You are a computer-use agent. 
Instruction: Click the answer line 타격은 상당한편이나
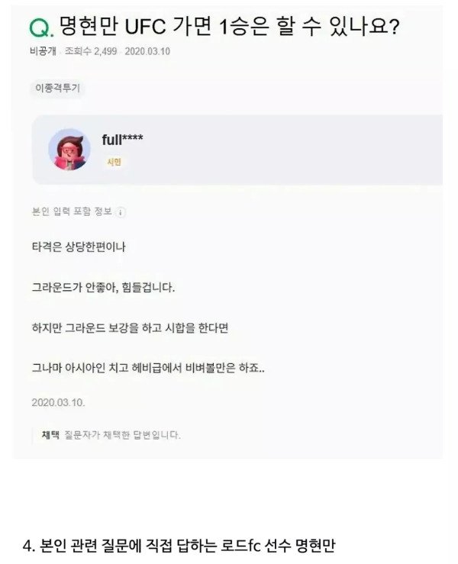[79, 247]
